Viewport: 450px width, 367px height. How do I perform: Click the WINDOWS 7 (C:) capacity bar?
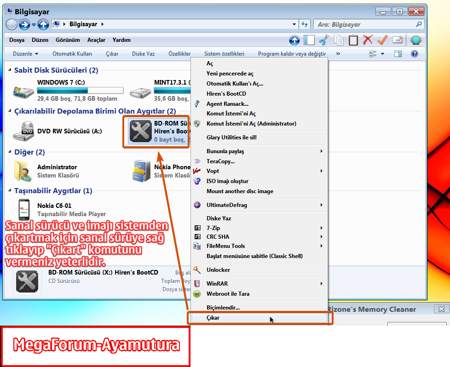(80, 91)
